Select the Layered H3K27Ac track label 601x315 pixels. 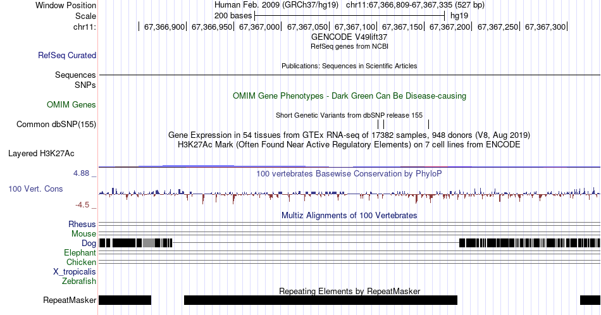point(41,153)
